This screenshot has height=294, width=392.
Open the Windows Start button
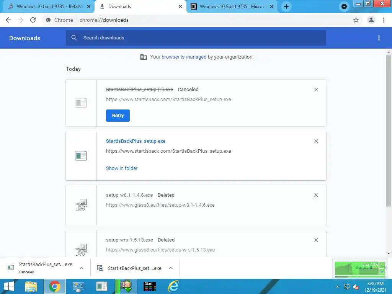9,286
